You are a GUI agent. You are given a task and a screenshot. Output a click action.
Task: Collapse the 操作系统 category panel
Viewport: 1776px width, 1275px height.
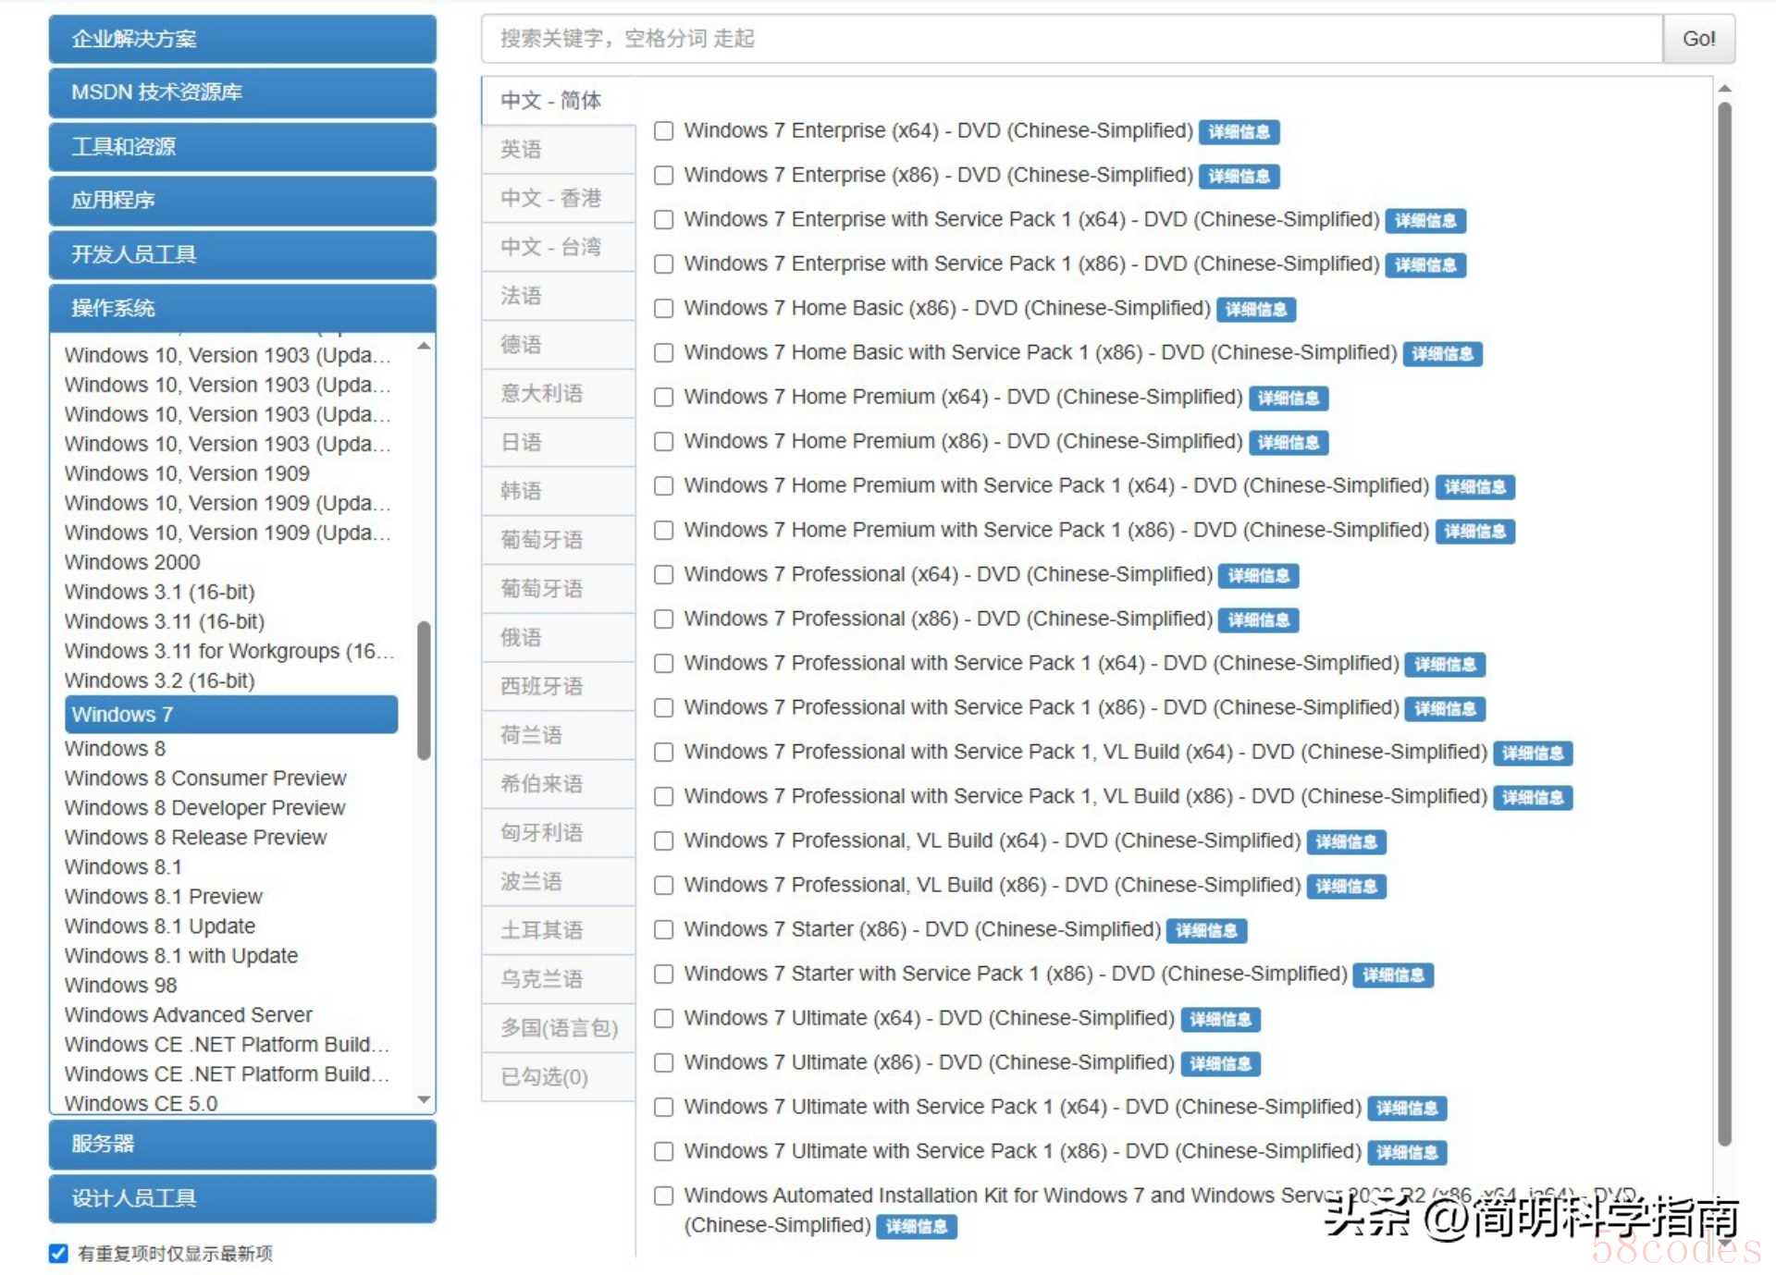tap(242, 308)
